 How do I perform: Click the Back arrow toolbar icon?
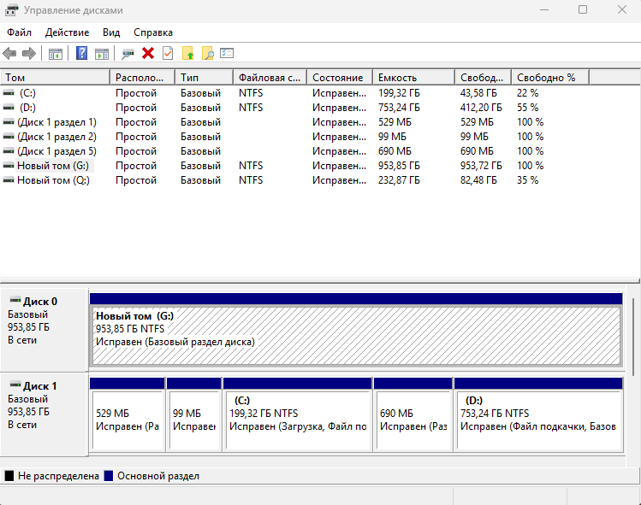point(9,54)
